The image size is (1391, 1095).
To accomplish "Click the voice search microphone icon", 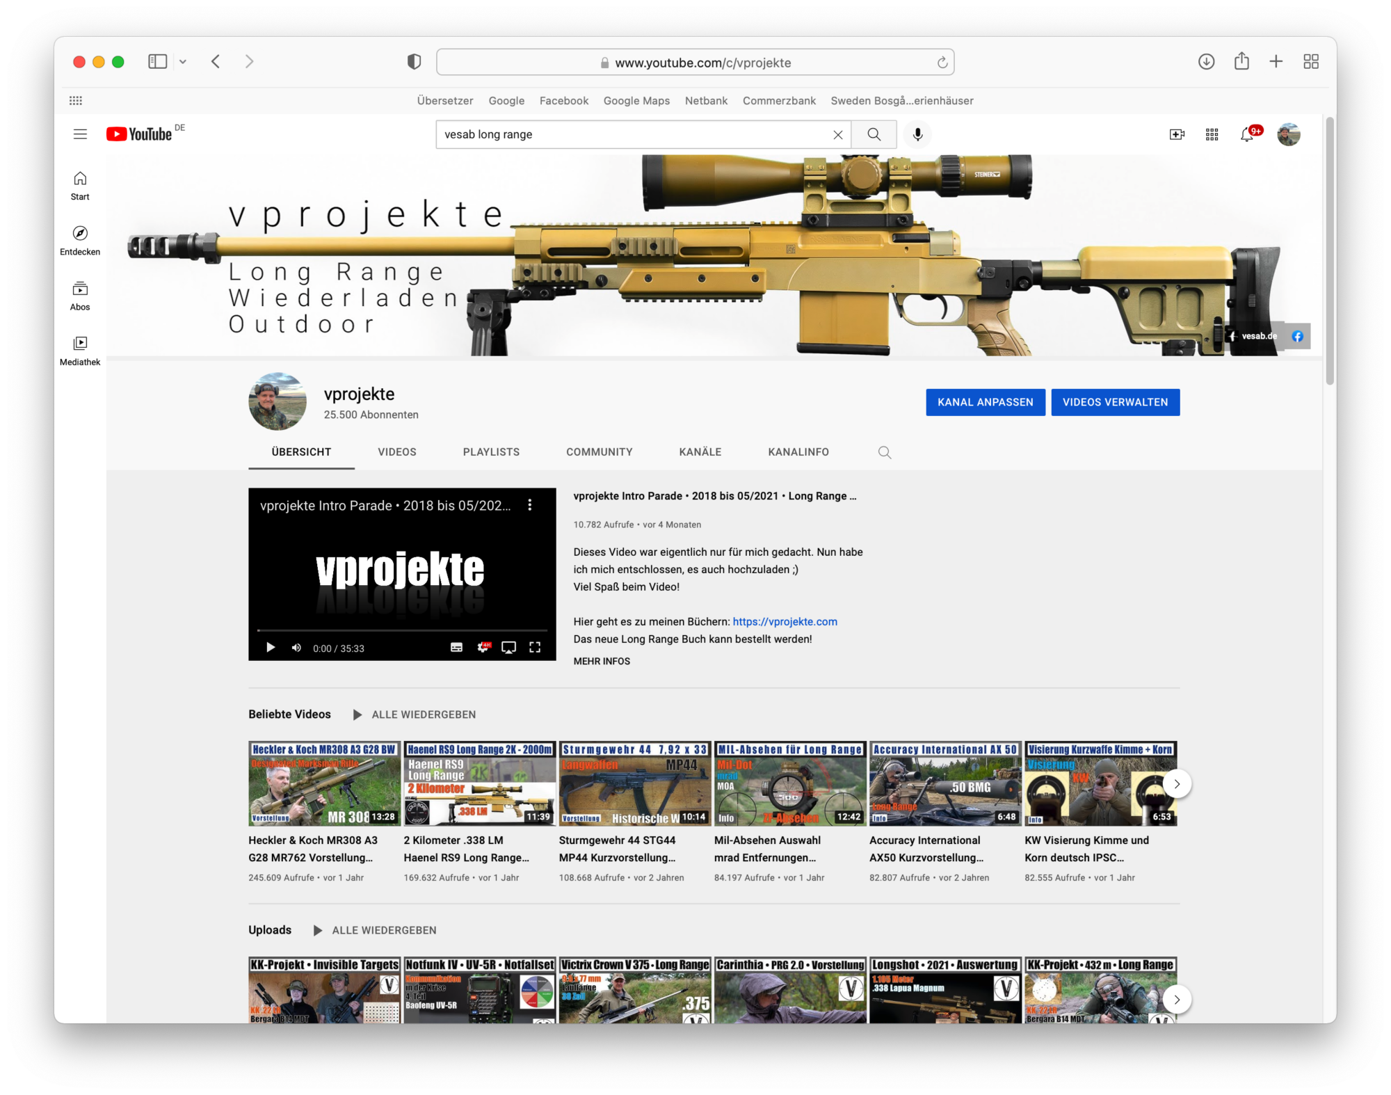I will coord(917,134).
